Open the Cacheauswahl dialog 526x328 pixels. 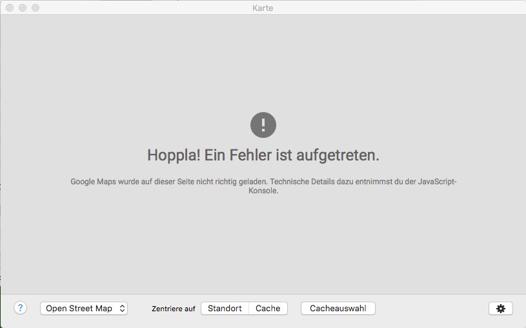[x=338, y=308]
